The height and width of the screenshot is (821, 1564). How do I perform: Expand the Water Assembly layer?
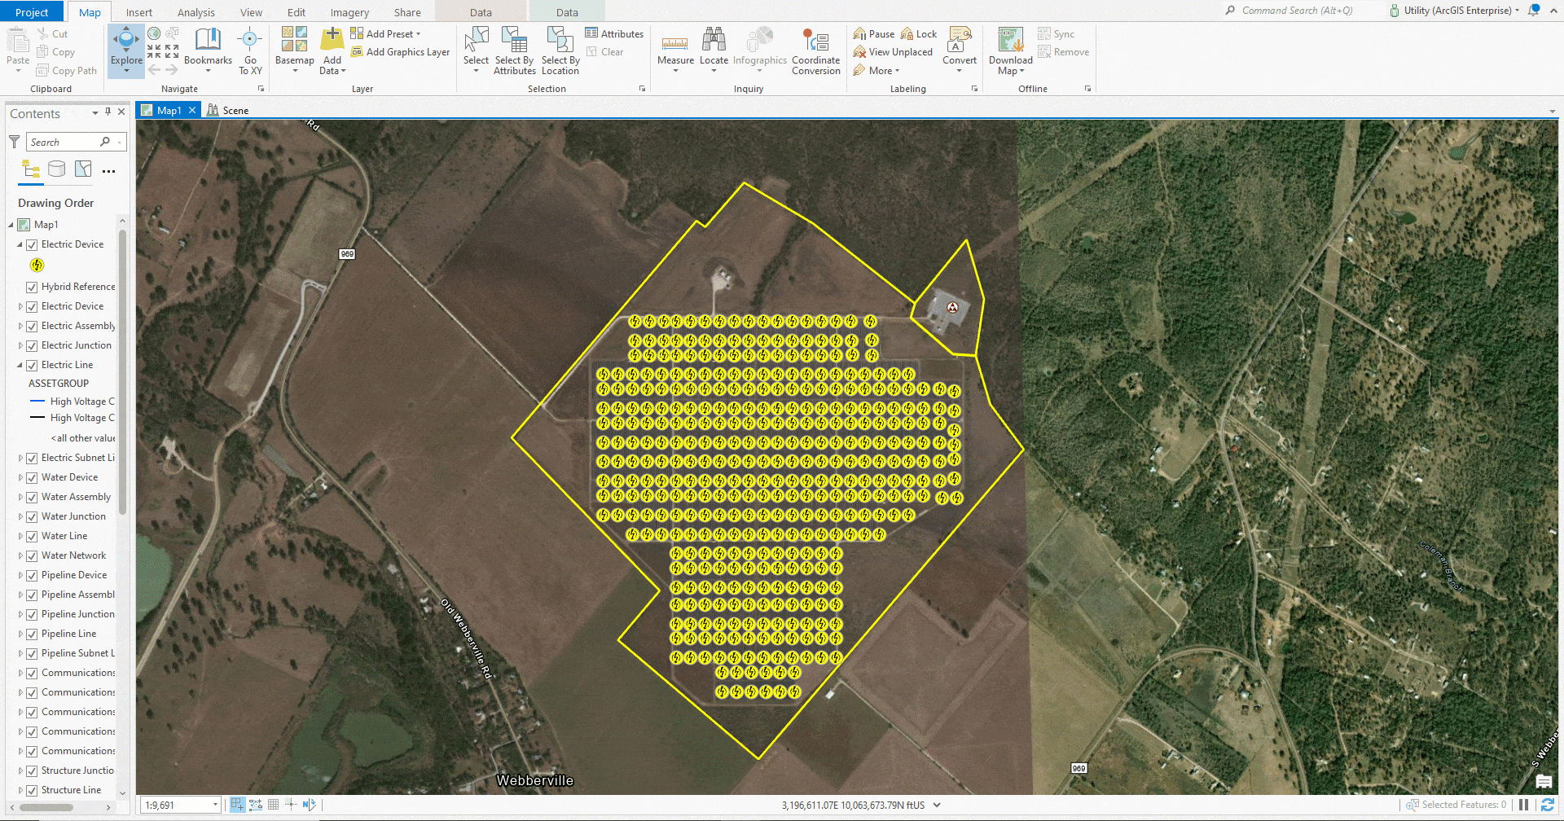click(x=20, y=497)
